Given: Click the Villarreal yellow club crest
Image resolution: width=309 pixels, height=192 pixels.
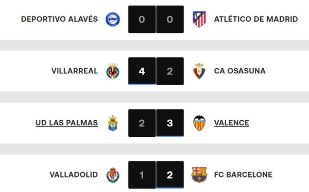Looking at the screenshot, I should (x=112, y=71).
